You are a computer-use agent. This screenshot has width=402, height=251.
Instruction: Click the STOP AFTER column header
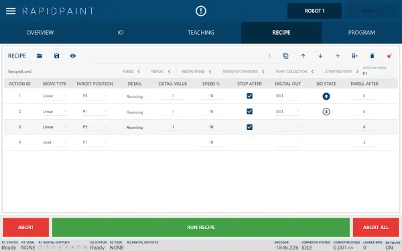pos(249,84)
